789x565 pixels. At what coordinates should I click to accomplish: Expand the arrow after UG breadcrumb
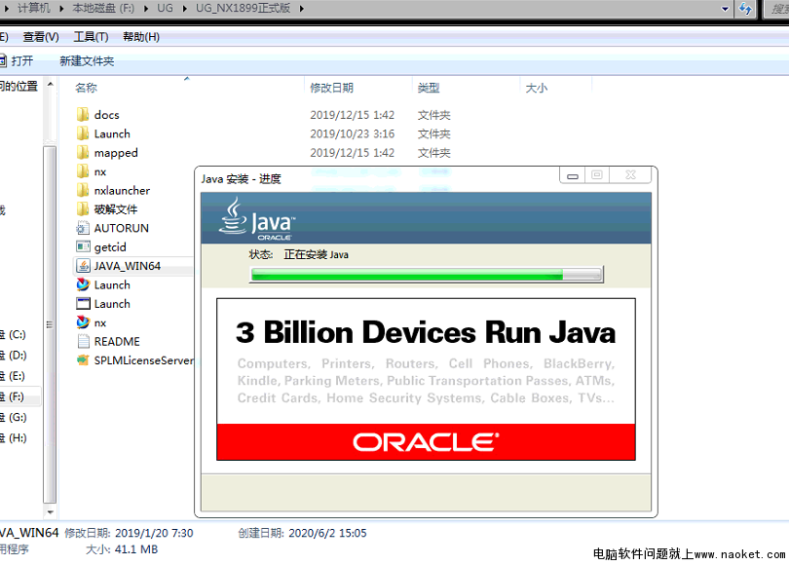185,9
